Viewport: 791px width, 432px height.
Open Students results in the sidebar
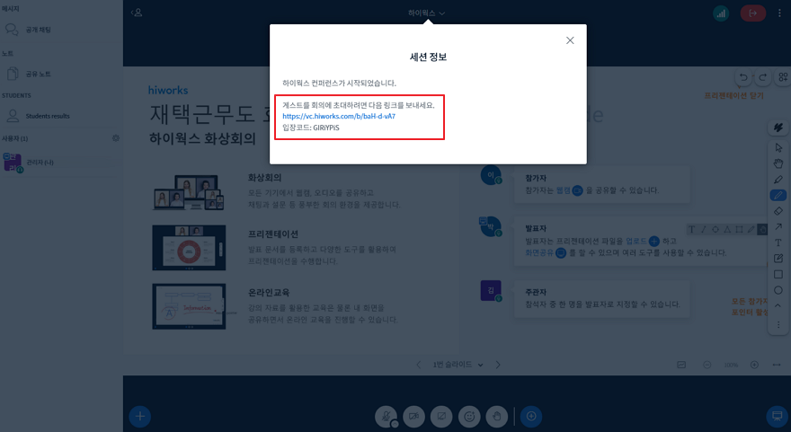coord(47,116)
